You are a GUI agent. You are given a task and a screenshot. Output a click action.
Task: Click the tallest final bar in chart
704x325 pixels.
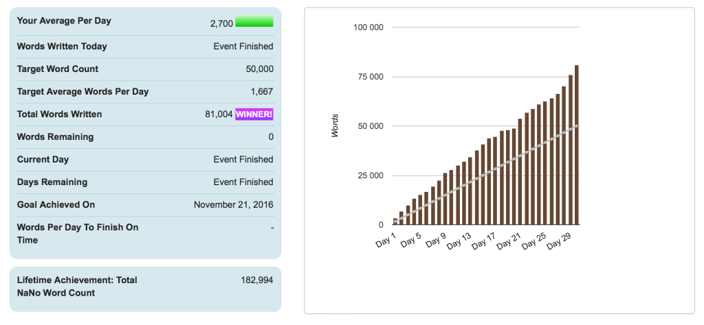[x=577, y=145]
